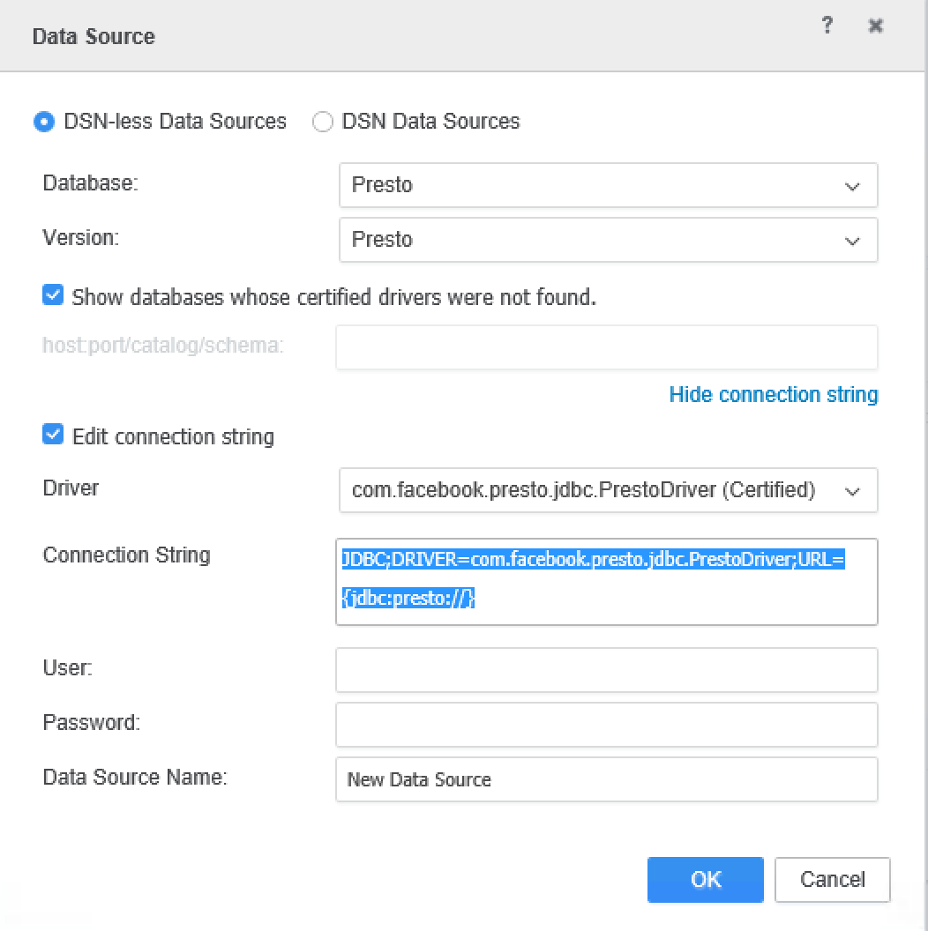Disable the Edit connection string checkbox
The height and width of the screenshot is (931, 928).
pyautogui.click(x=54, y=436)
